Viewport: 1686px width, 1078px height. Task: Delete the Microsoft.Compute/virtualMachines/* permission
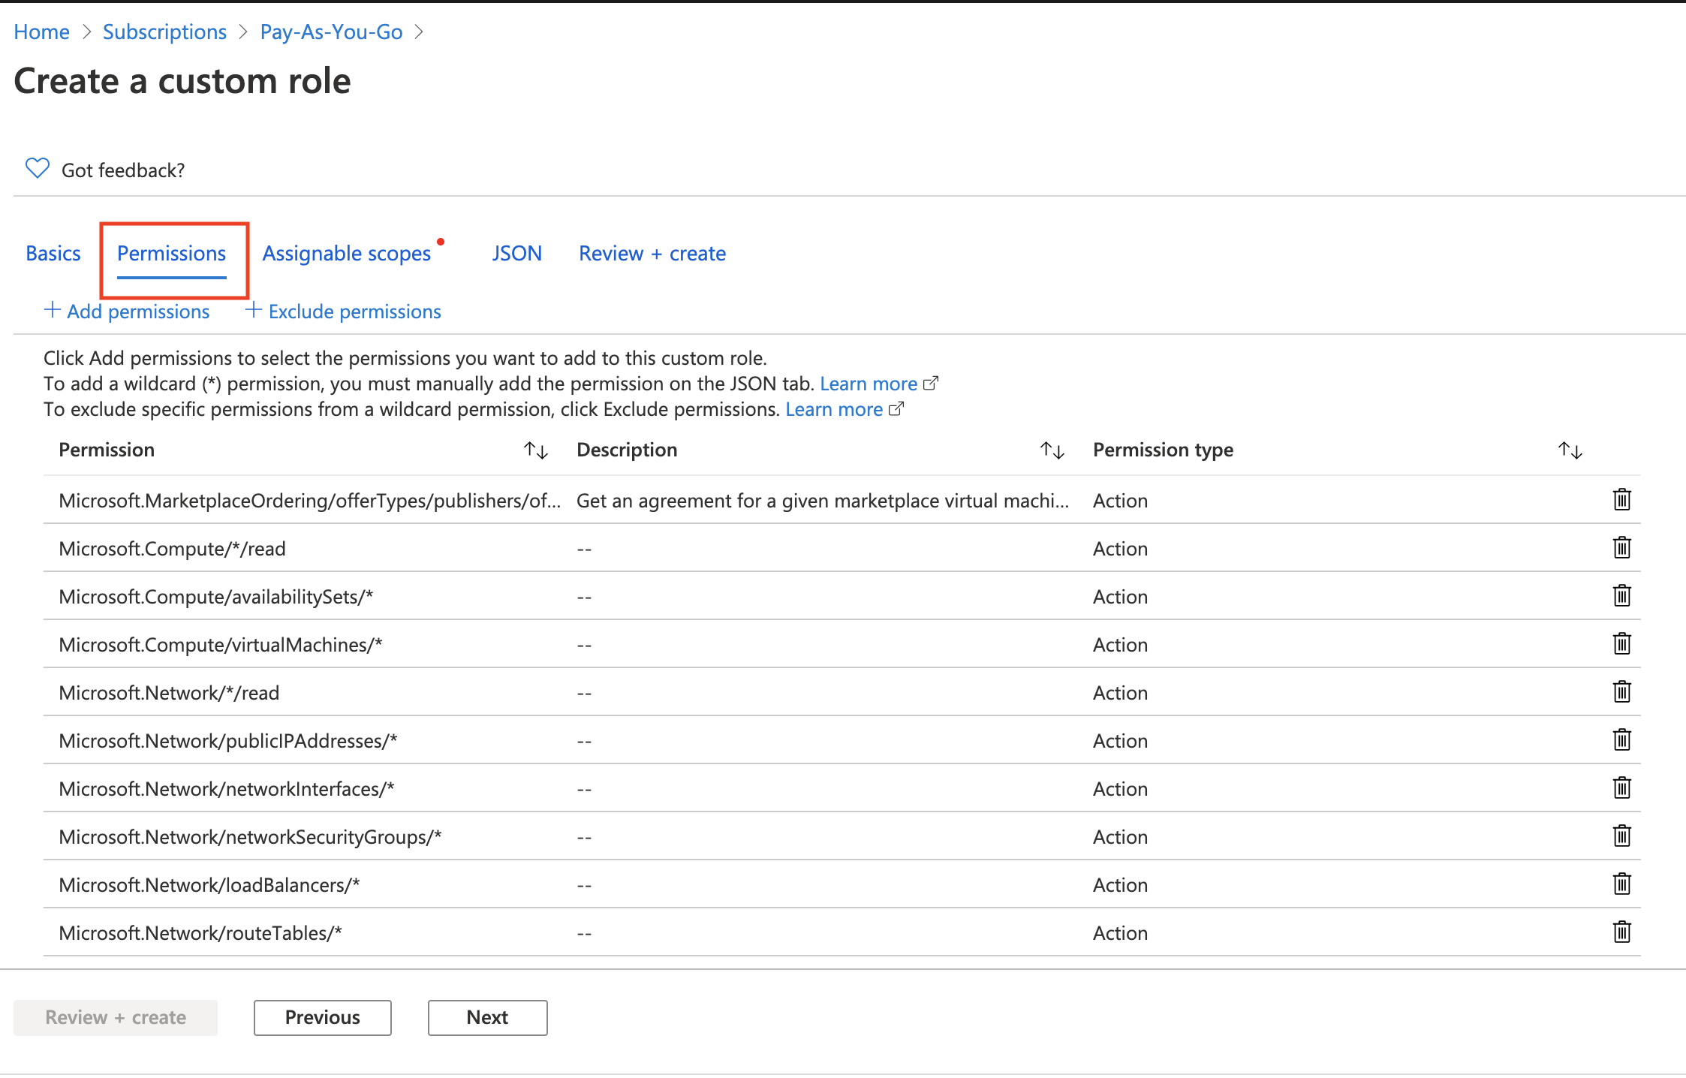1621,644
